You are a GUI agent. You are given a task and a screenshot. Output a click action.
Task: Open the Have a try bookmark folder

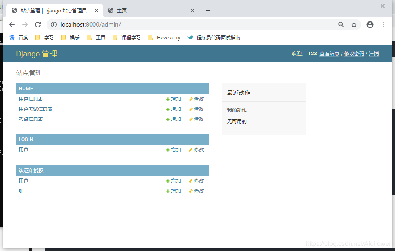(x=164, y=37)
